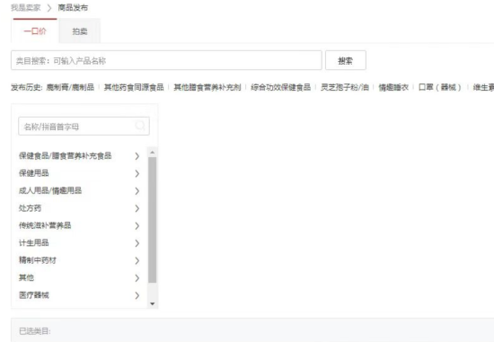Select 综合功效保健食品 from publish history
Image resolution: width=494 pixels, height=342 pixels.
tap(281, 87)
